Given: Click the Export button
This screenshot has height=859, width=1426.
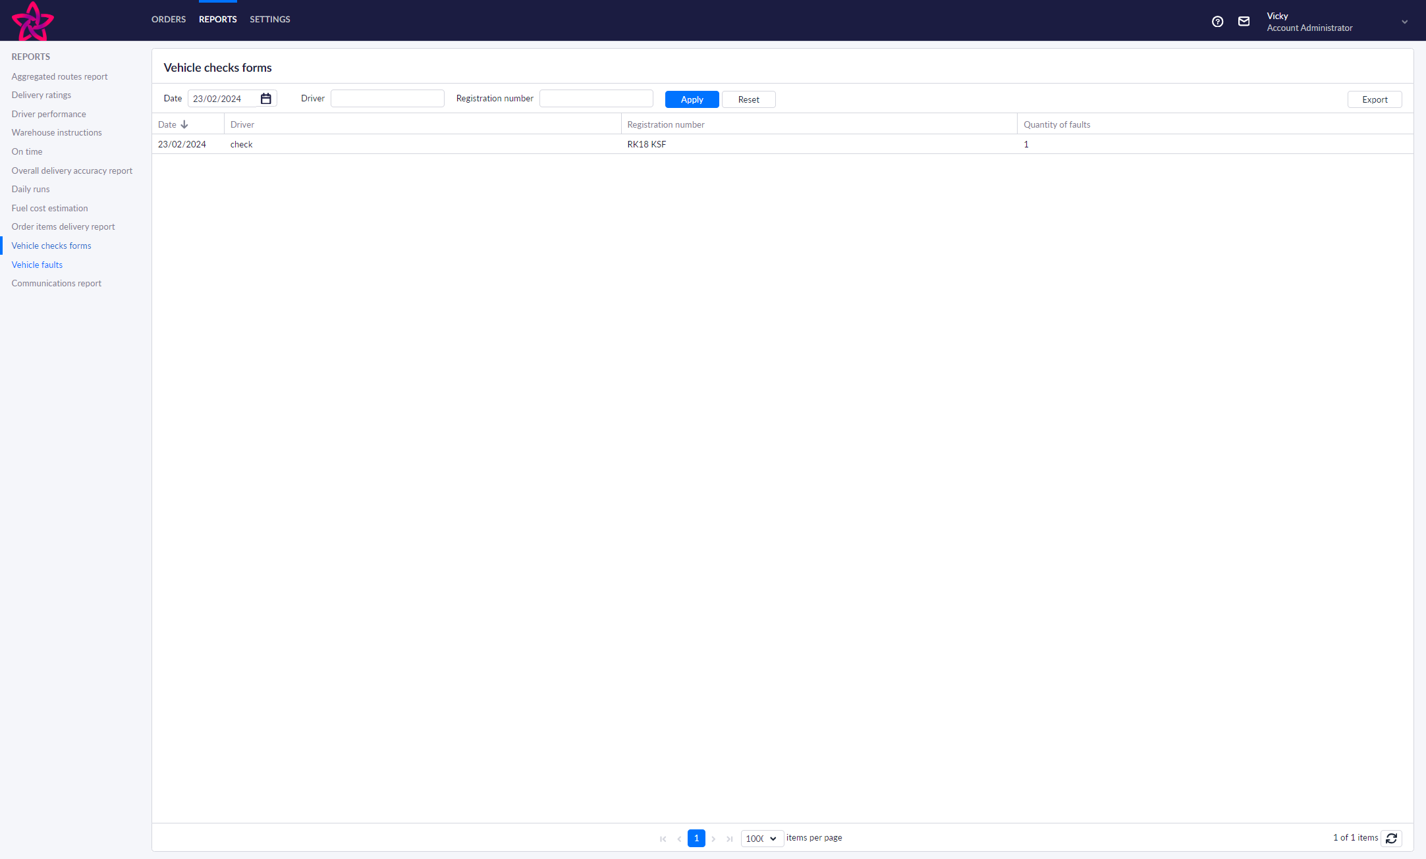Looking at the screenshot, I should click(x=1375, y=99).
